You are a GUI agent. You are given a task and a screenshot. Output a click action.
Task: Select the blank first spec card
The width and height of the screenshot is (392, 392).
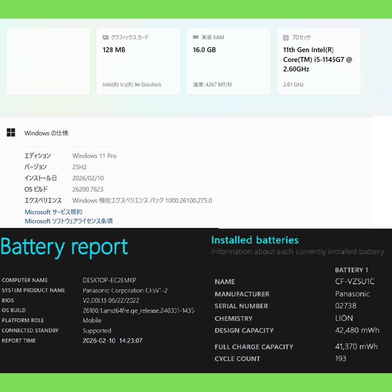(48, 61)
